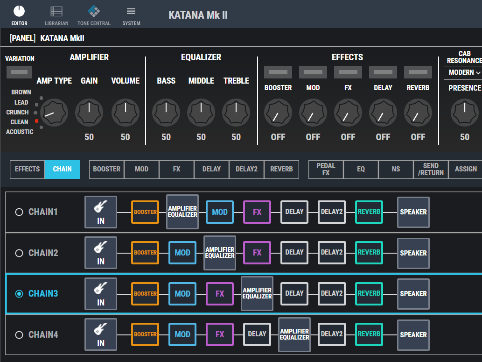
Task: Click the guitar IN block in CHAIN1
Action: click(x=101, y=212)
